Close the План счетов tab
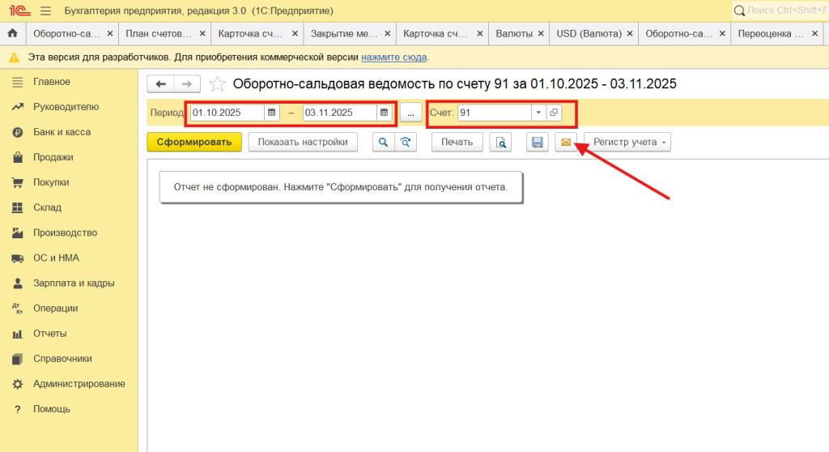 pyautogui.click(x=202, y=34)
